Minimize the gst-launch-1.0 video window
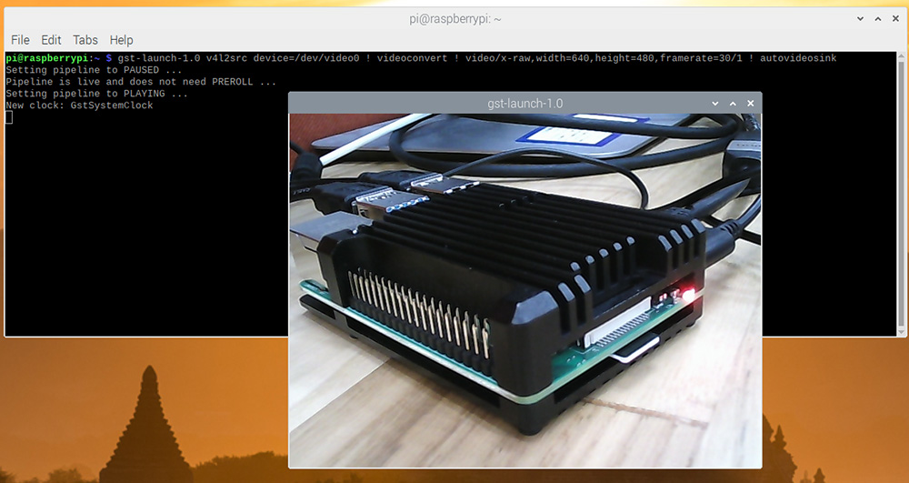This screenshot has width=909, height=483. [715, 103]
